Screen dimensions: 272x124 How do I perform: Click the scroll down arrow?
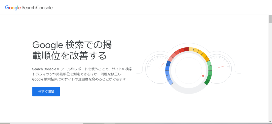point(270,121)
